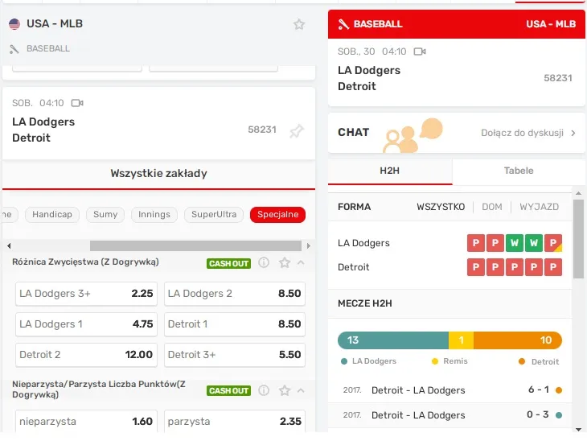Click the chat people illustration

click(x=412, y=136)
